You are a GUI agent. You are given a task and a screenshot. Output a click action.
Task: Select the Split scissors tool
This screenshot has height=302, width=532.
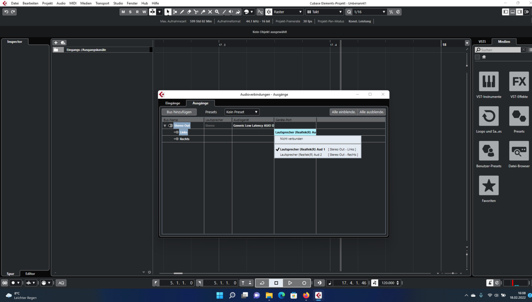click(x=196, y=12)
